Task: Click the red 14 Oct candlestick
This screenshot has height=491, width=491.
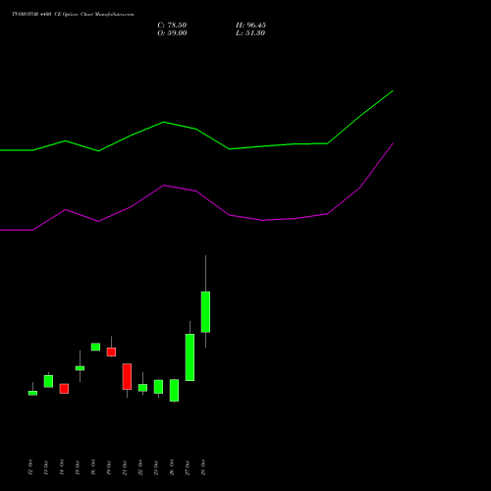Action: (64, 389)
